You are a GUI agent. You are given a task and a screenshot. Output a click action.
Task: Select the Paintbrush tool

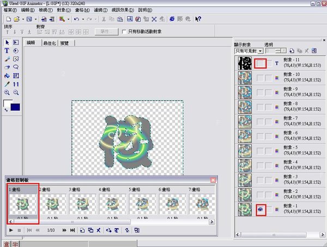tap(7, 59)
